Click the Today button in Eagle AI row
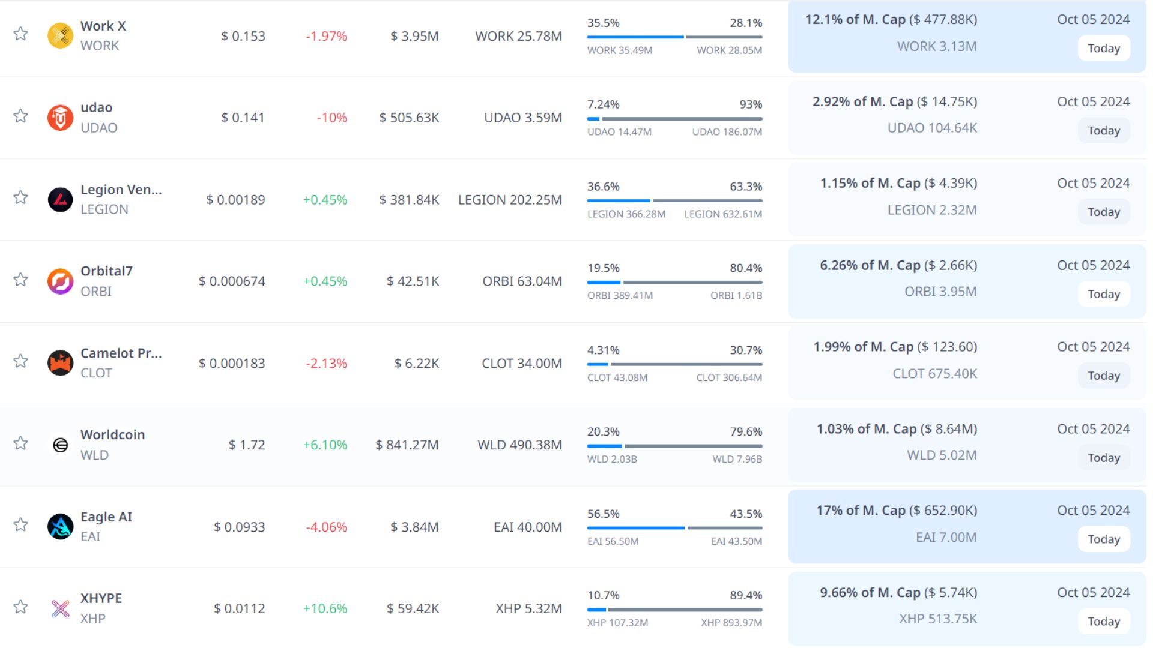The width and height of the screenshot is (1153, 648). (1103, 539)
